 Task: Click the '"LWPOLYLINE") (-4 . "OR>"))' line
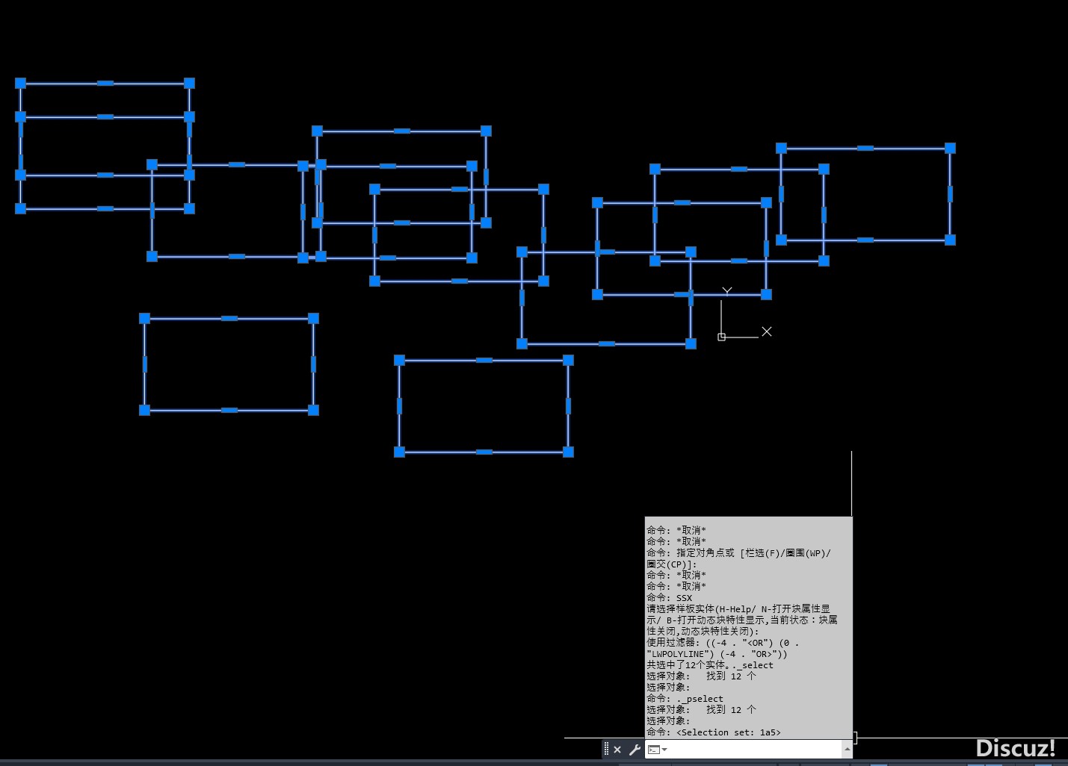pos(717,654)
